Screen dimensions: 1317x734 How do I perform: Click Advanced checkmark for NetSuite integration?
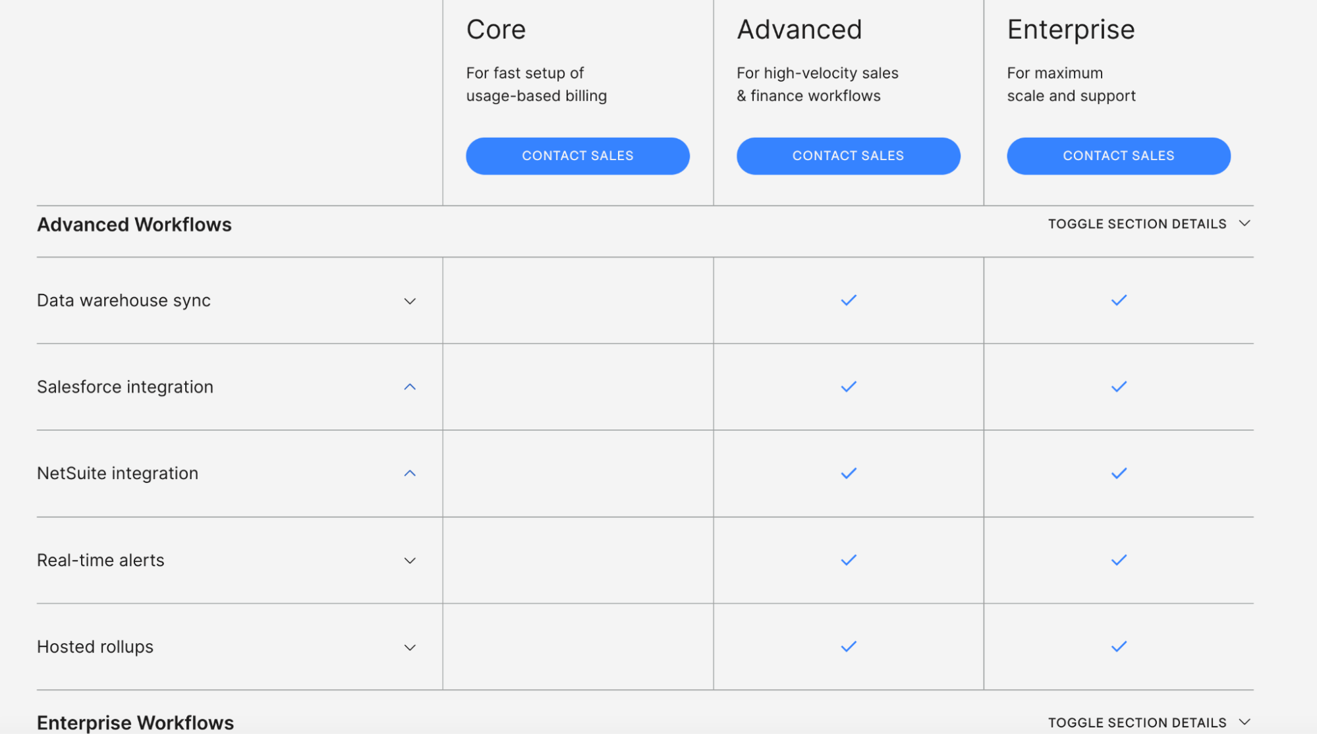point(849,473)
